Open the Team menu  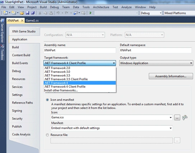point(66,7)
